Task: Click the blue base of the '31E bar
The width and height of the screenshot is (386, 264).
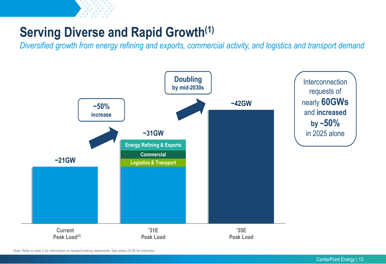Action: [x=153, y=195]
